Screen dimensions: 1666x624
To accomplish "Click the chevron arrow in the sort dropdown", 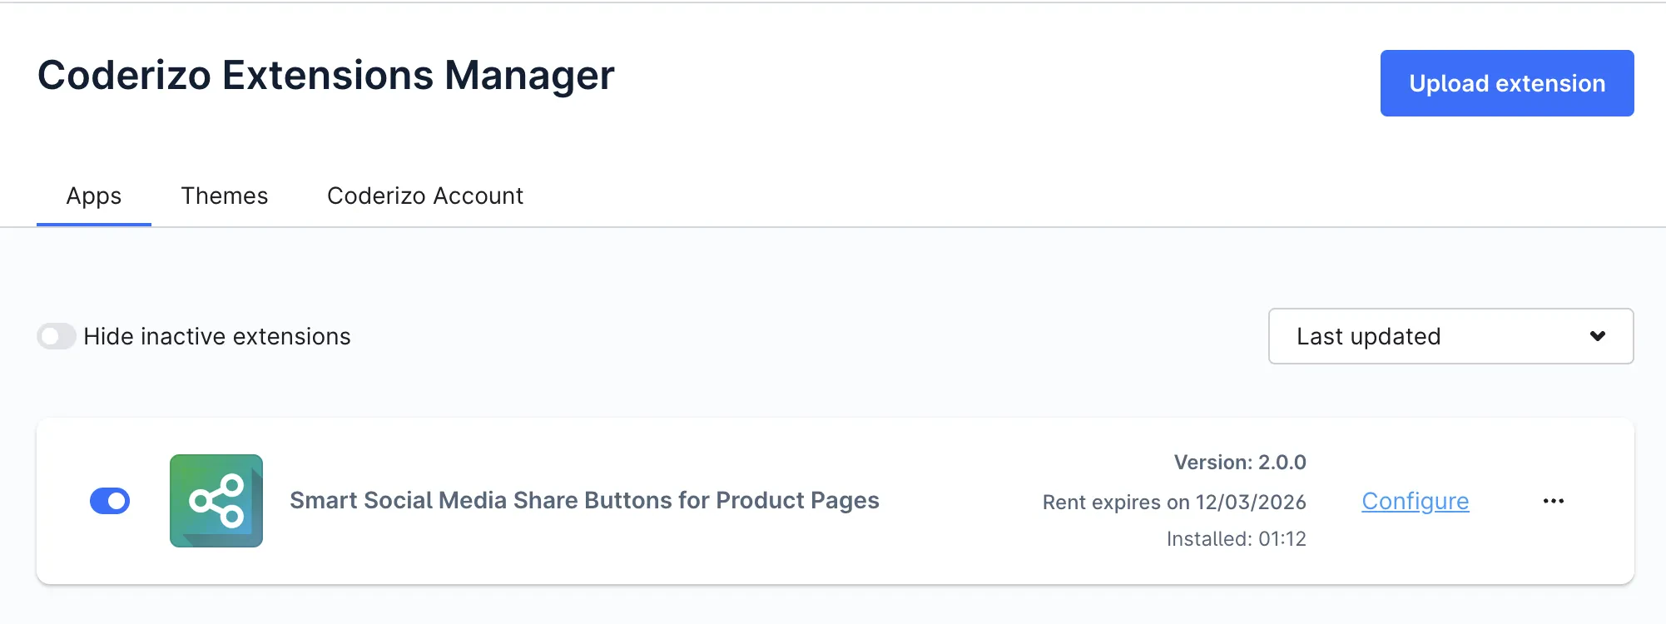I will (x=1597, y=336).
